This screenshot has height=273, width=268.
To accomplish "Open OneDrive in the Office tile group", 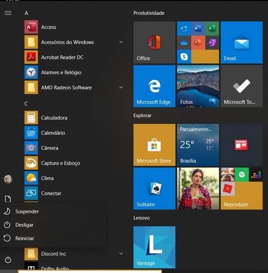I will 184,43.
